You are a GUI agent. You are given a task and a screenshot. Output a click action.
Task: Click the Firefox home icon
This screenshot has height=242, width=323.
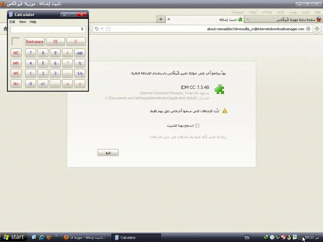(5, 29)
